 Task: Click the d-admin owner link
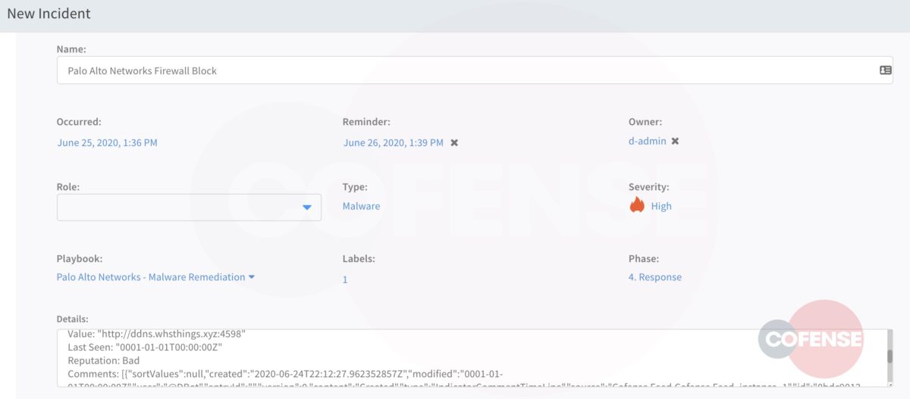[x=647, y=142]
